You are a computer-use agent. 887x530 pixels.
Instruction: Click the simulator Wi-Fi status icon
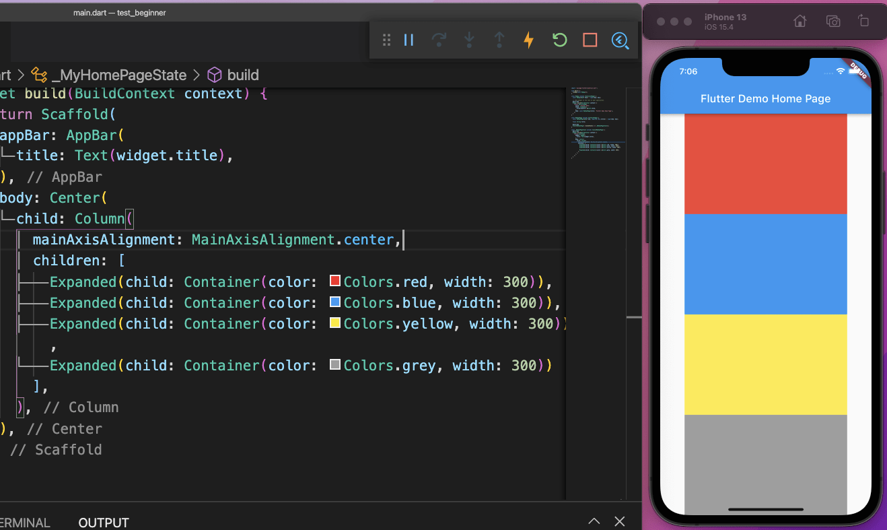(840, 71)
